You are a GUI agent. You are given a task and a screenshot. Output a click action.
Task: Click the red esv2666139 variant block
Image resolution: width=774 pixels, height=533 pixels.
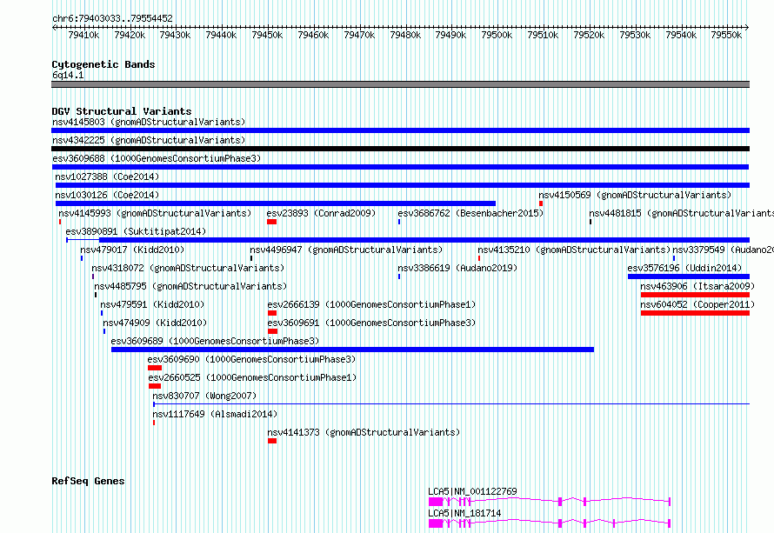point(272,313)
